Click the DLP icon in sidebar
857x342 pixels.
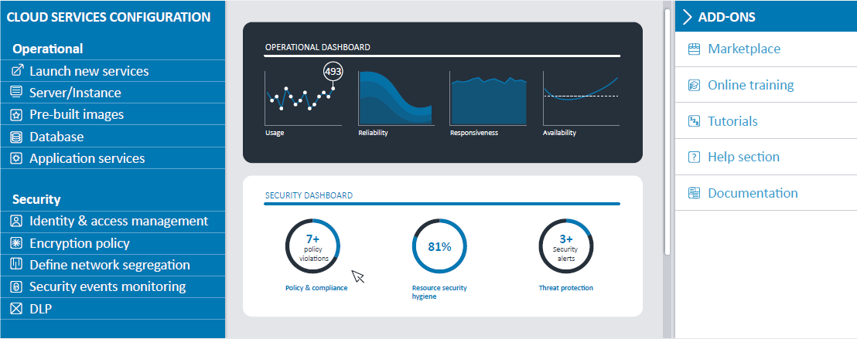point(16,309)
